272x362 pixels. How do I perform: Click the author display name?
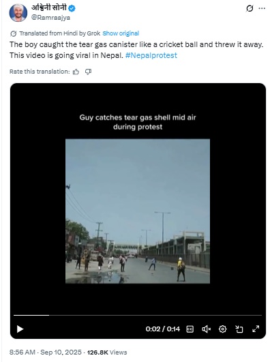(x=49, y=8)
